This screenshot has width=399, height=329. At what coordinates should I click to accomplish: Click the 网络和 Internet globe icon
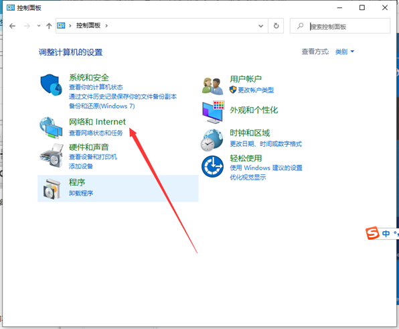pyautogui.click(x=51, y=128)
